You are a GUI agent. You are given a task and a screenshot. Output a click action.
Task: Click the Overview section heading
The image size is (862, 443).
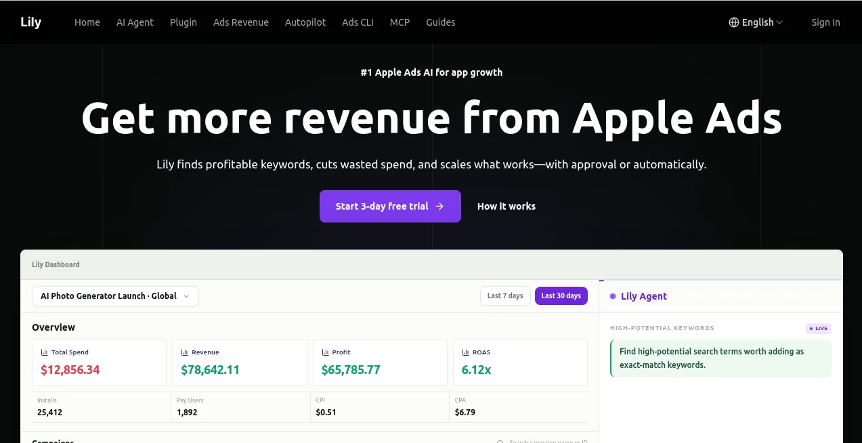point(53,327)
